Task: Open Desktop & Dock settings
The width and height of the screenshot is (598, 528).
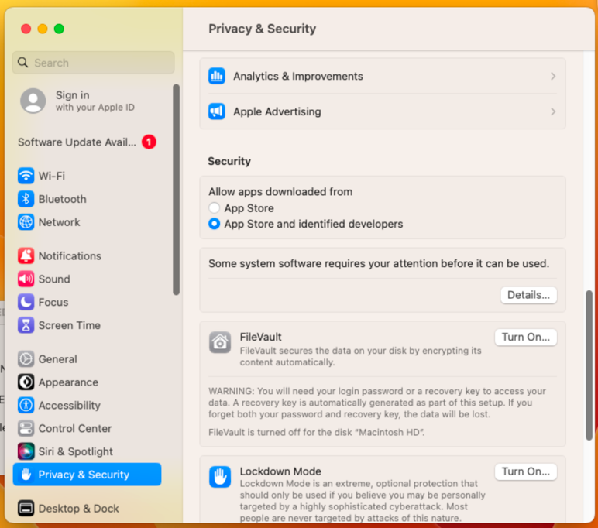Action: (78, 509)
